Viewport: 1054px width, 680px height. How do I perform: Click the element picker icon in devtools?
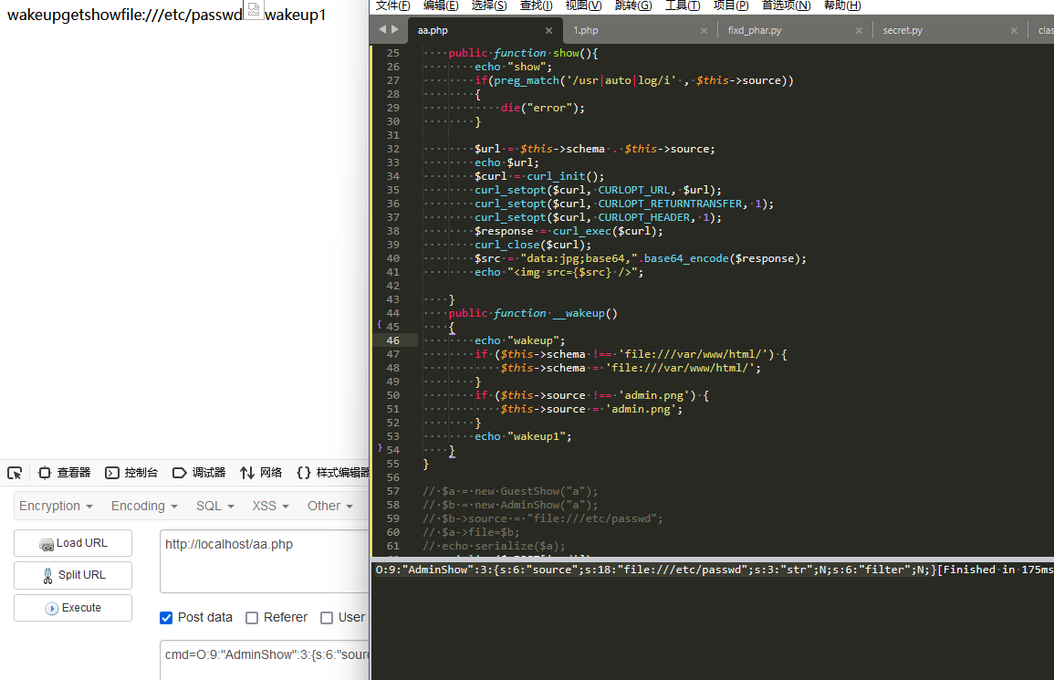coord(15,473)
